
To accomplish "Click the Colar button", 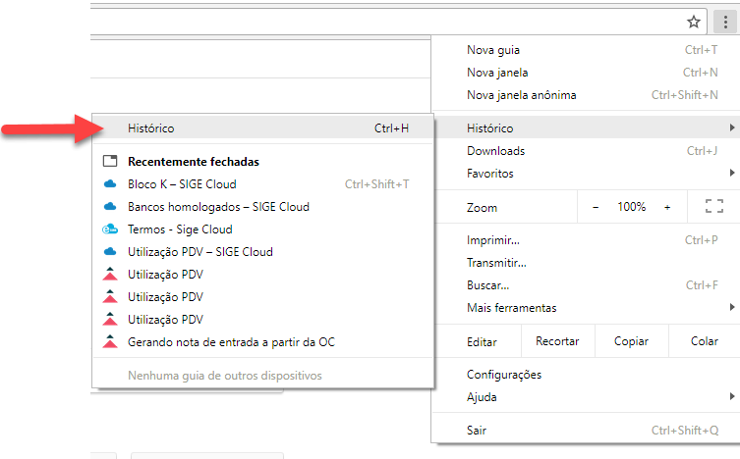I will click(x=705, y=341).
